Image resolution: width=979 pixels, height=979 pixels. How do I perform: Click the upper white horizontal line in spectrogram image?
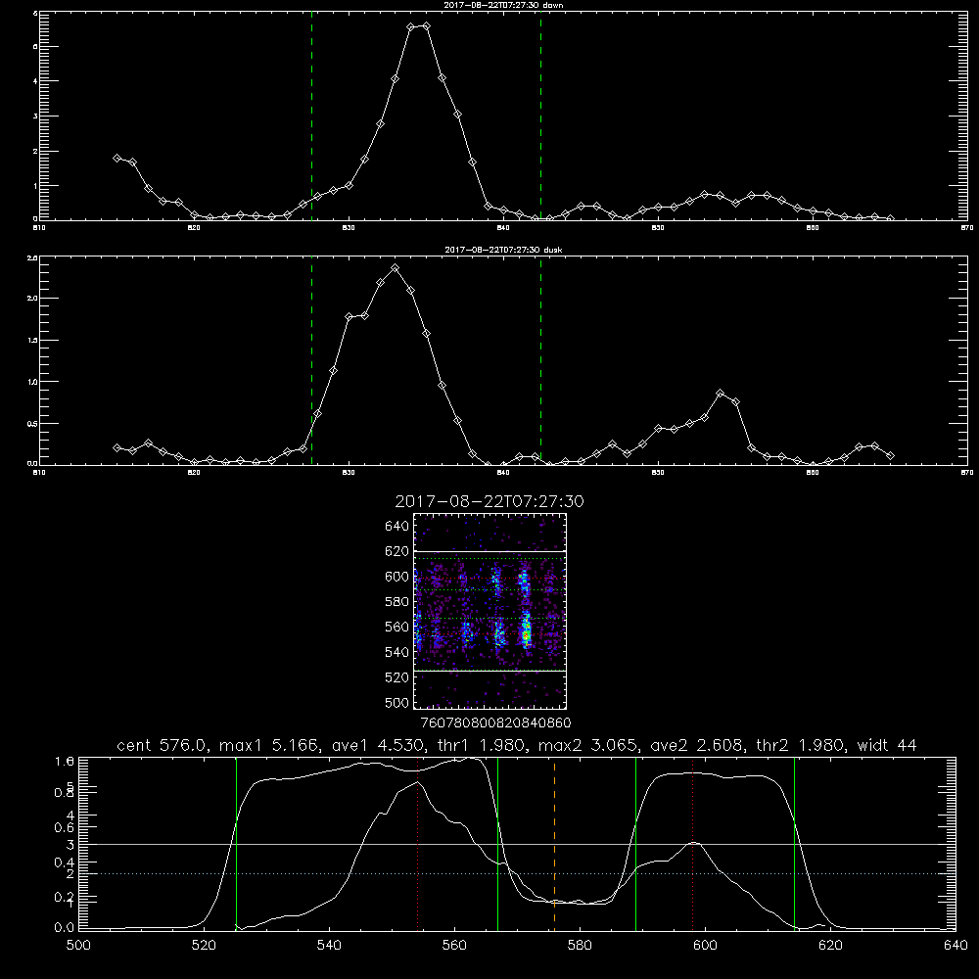pyautogui.click(x=490, y=551)
